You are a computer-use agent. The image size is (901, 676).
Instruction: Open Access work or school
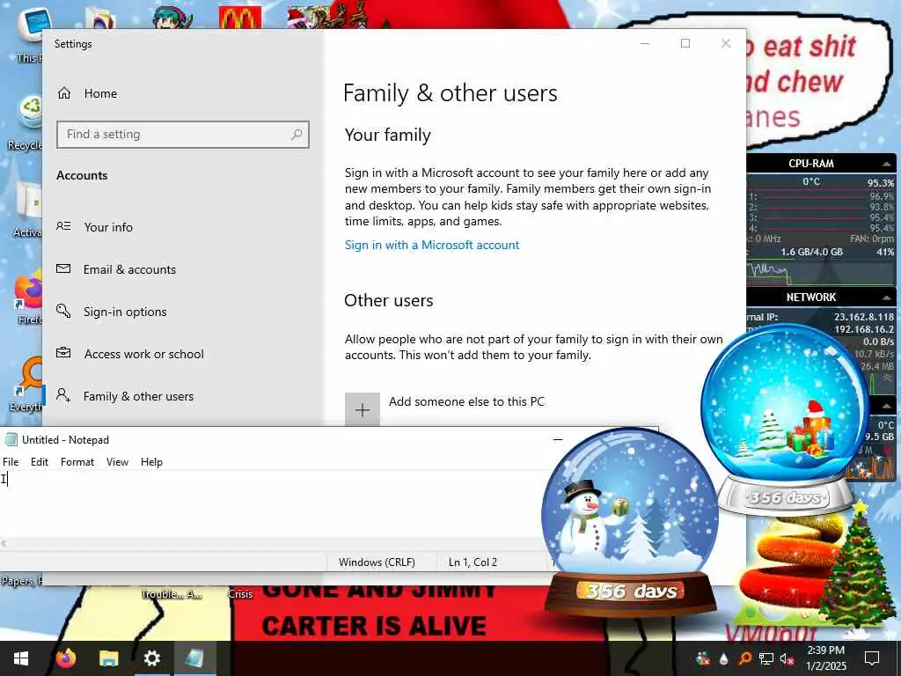pos(130,354)
